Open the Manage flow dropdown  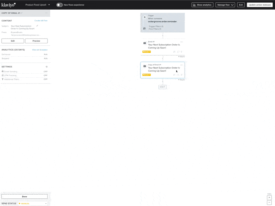tap(225, 5)
